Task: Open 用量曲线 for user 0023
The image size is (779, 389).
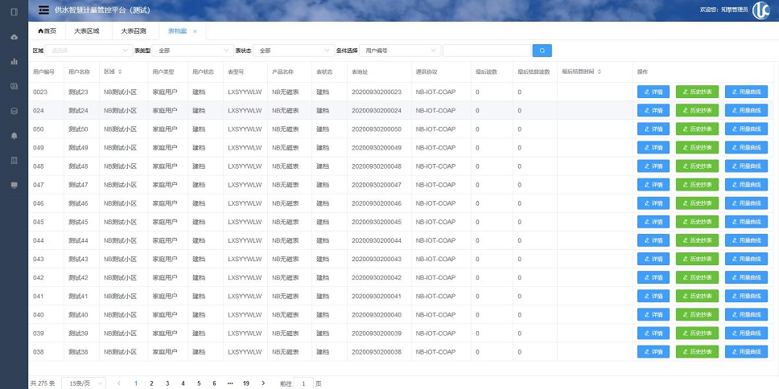Action: pos(746,92)
